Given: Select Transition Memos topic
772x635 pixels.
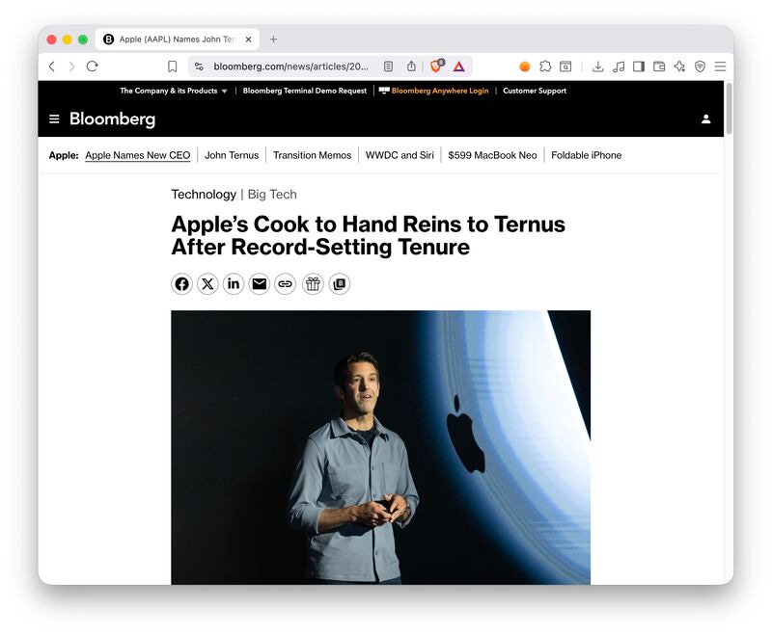Looking at the screenshot, I should point(312,155).
